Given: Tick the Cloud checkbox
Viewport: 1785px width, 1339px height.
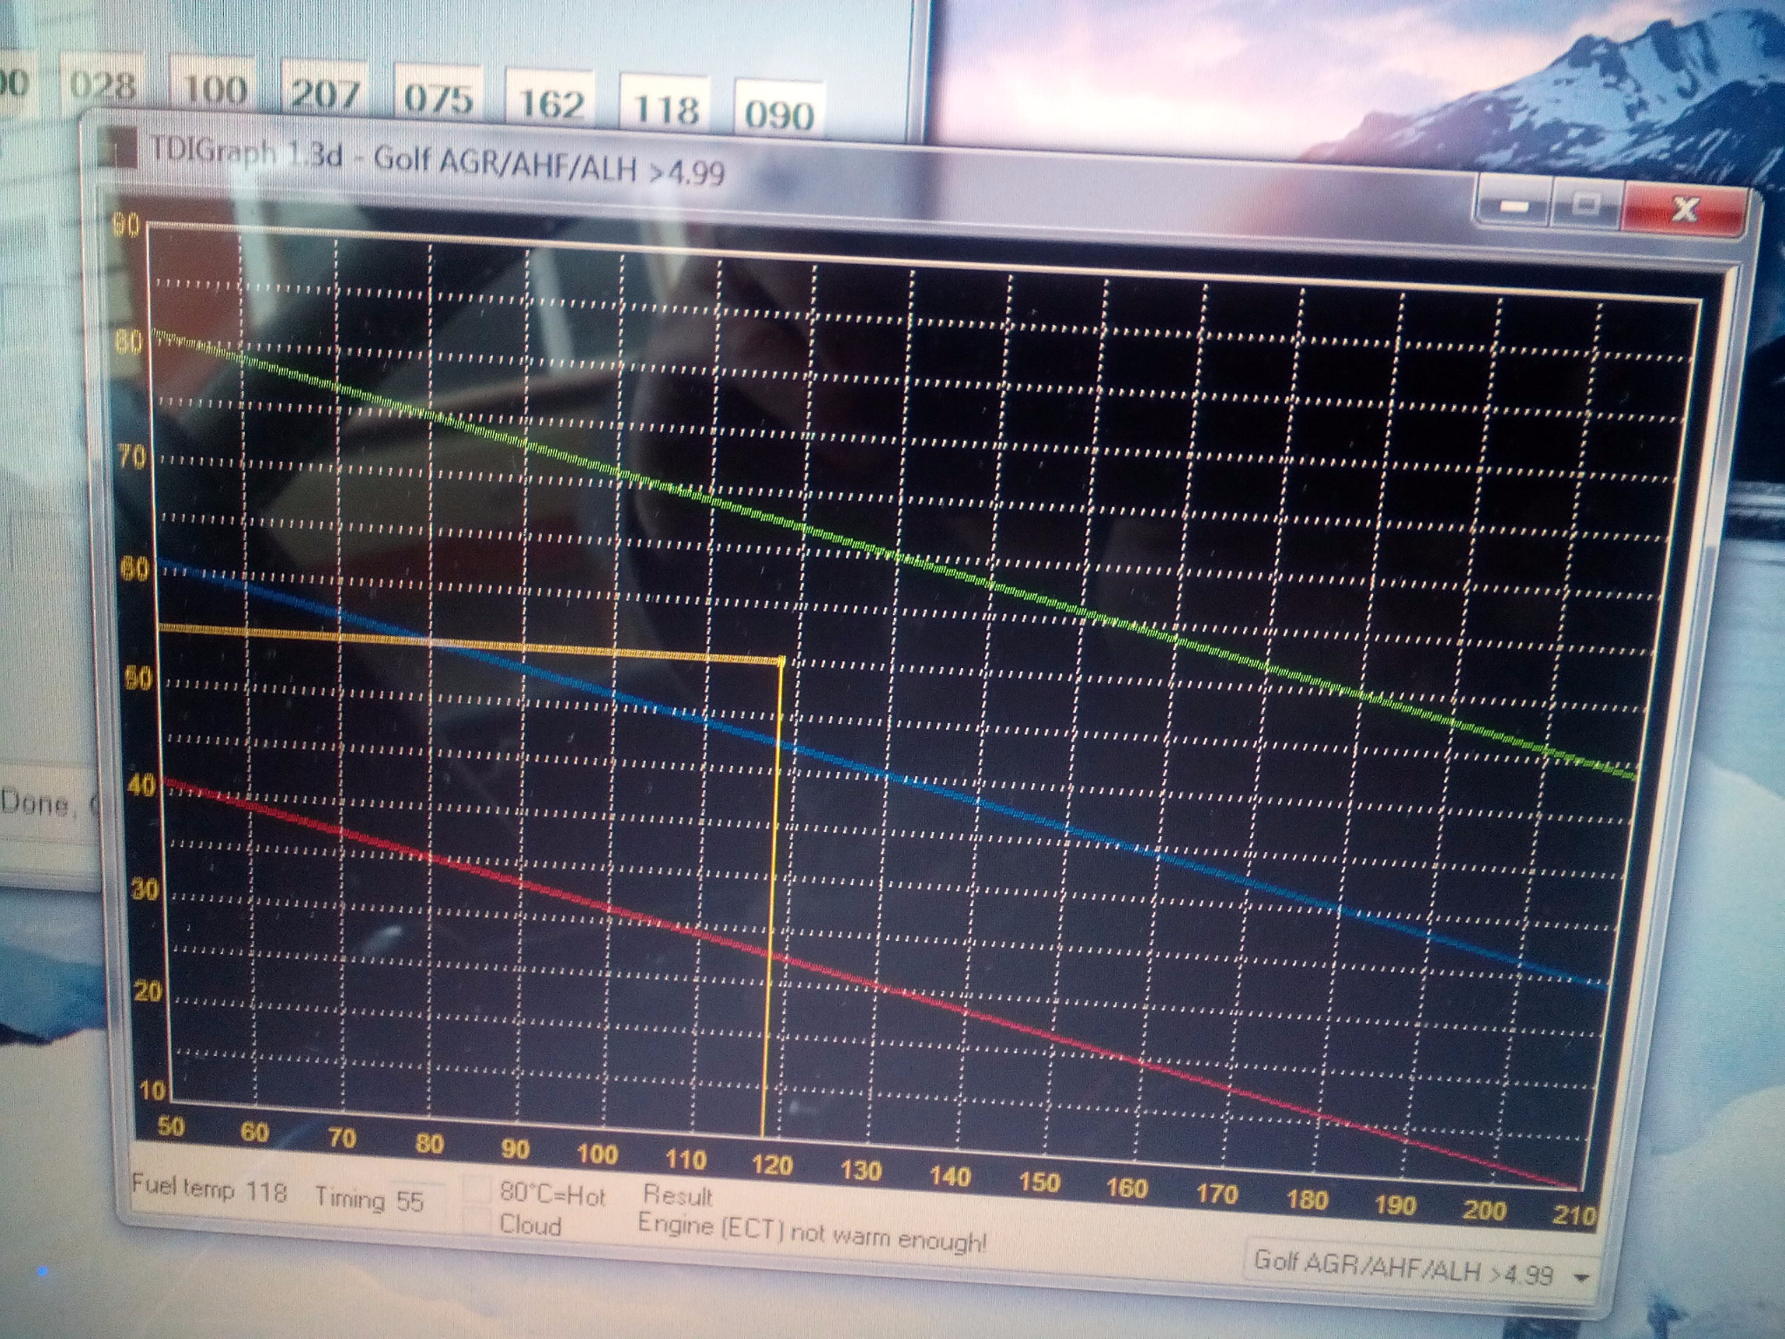Looking at the screenshot, I should 477,1220.
